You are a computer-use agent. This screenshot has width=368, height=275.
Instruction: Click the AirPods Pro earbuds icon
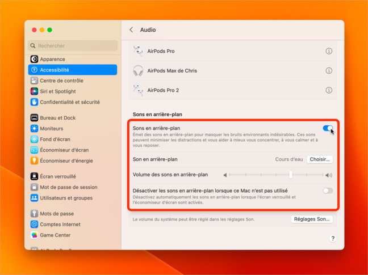[138, 51]
